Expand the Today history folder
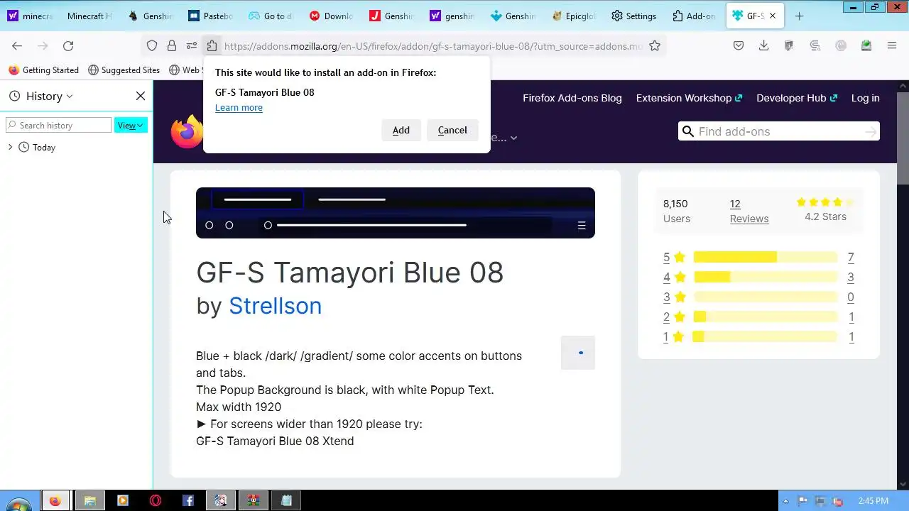This screenshot has height=511, width=909. (10, 147)
